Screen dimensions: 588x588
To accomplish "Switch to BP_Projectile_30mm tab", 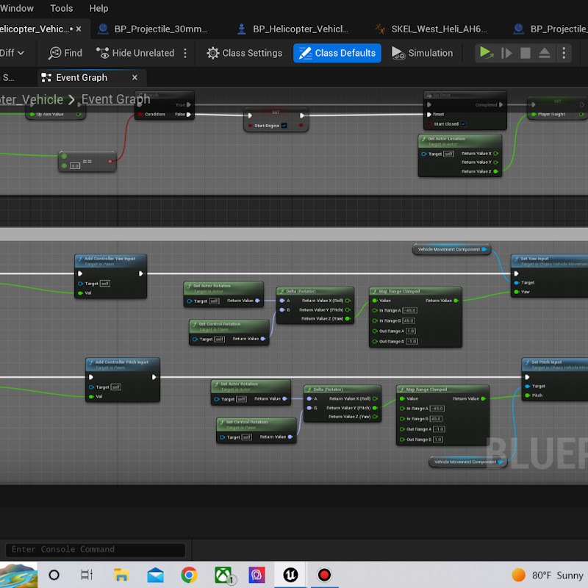I will pos(154,29).
